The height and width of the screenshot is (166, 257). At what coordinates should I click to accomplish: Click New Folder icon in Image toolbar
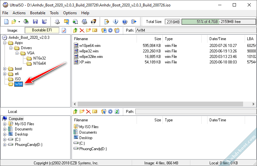click(88, 30)
